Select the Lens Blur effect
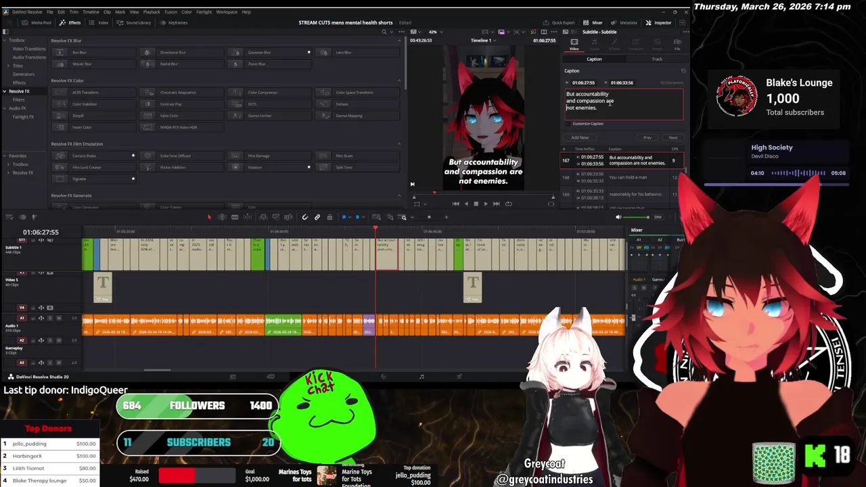The image size is (866, 487). pyautogui.click(x=357, y=52)
